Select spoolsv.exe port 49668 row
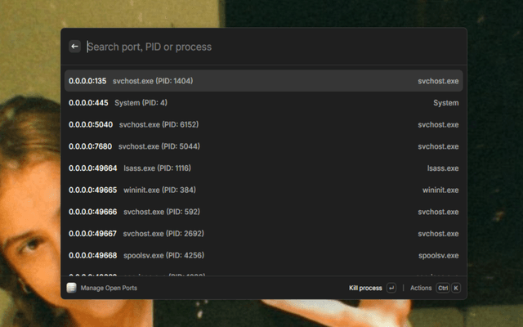523x327 pixels. tap(263, 255)
